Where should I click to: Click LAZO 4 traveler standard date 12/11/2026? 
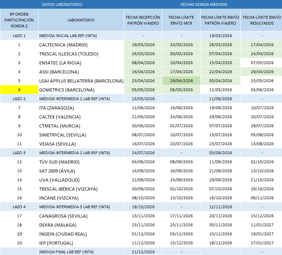click(x=220, y=207)
